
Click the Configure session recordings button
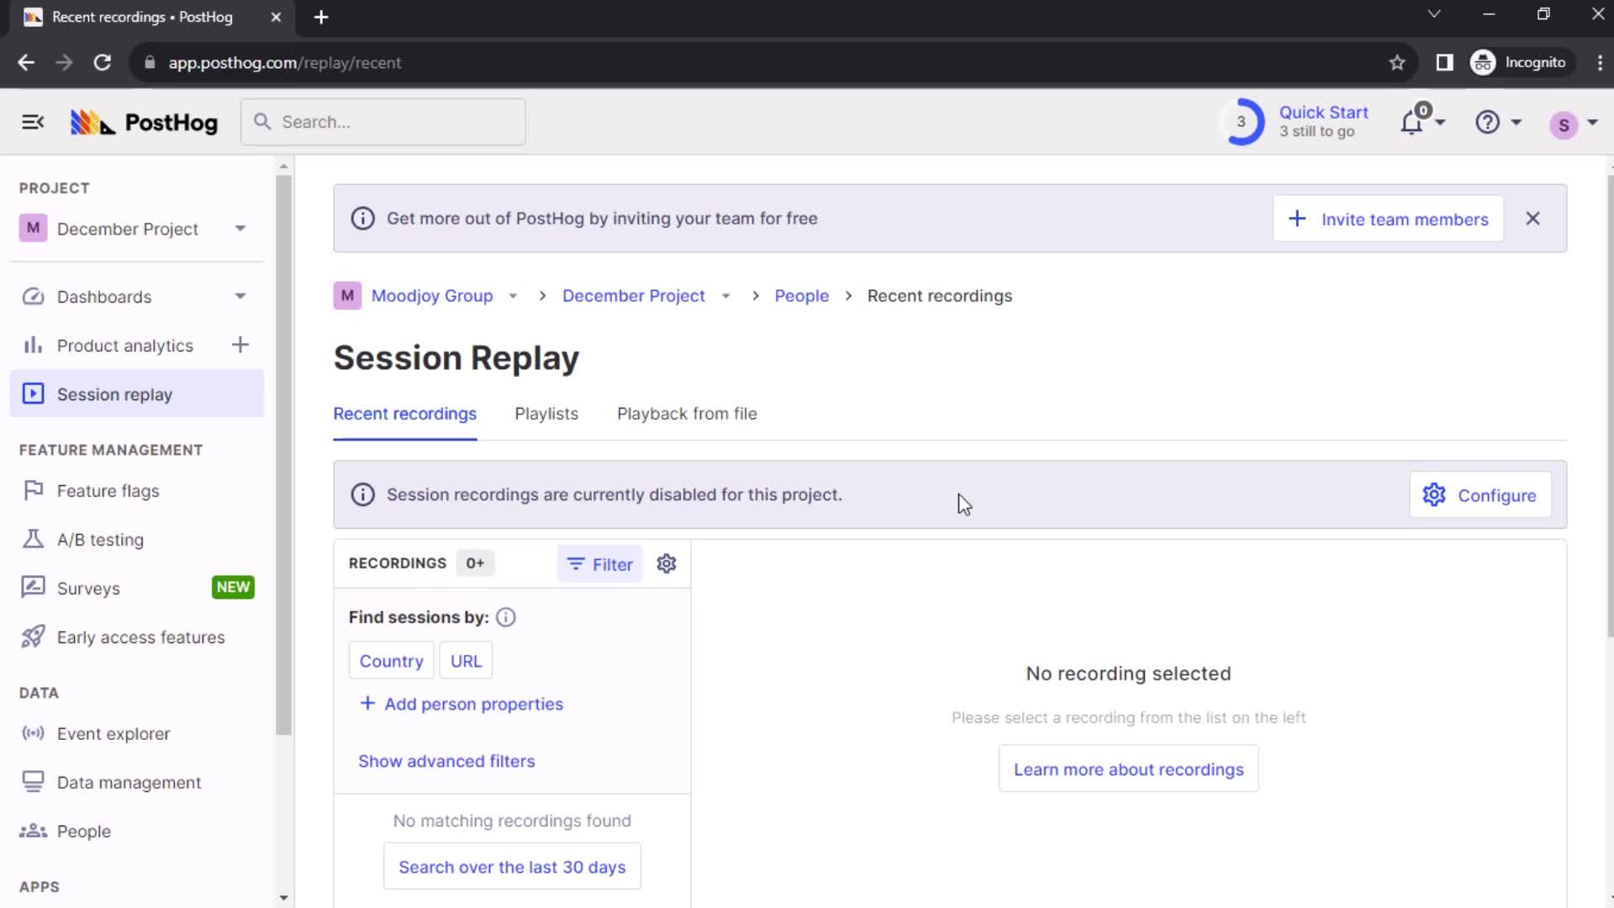[1479, 495]
